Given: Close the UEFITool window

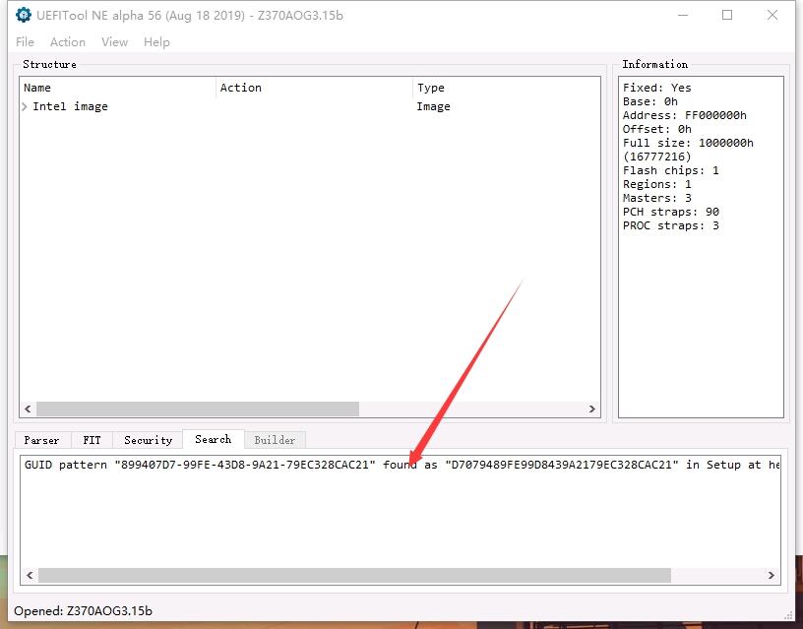Looking at the screenshot, I should [772, 15].
